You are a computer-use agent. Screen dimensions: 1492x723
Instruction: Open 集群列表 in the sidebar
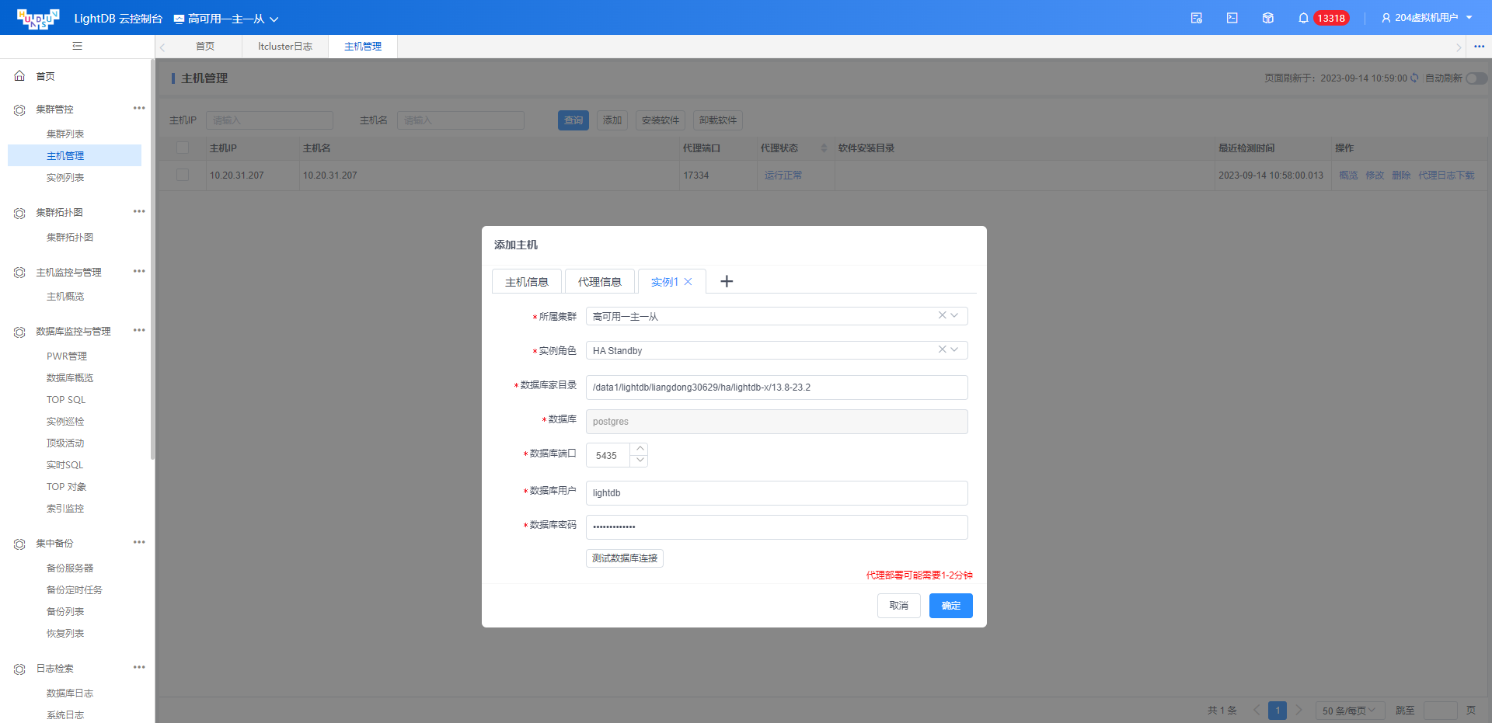click(65, 134)
